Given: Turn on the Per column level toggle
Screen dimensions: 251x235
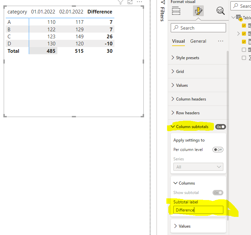Looking at the screenshot, I should [x=218, y=150].
